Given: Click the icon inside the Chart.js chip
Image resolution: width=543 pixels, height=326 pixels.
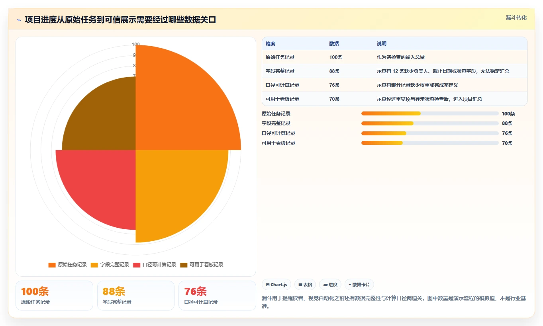Looking at the screenshot, I should click(x=268, y=285).
